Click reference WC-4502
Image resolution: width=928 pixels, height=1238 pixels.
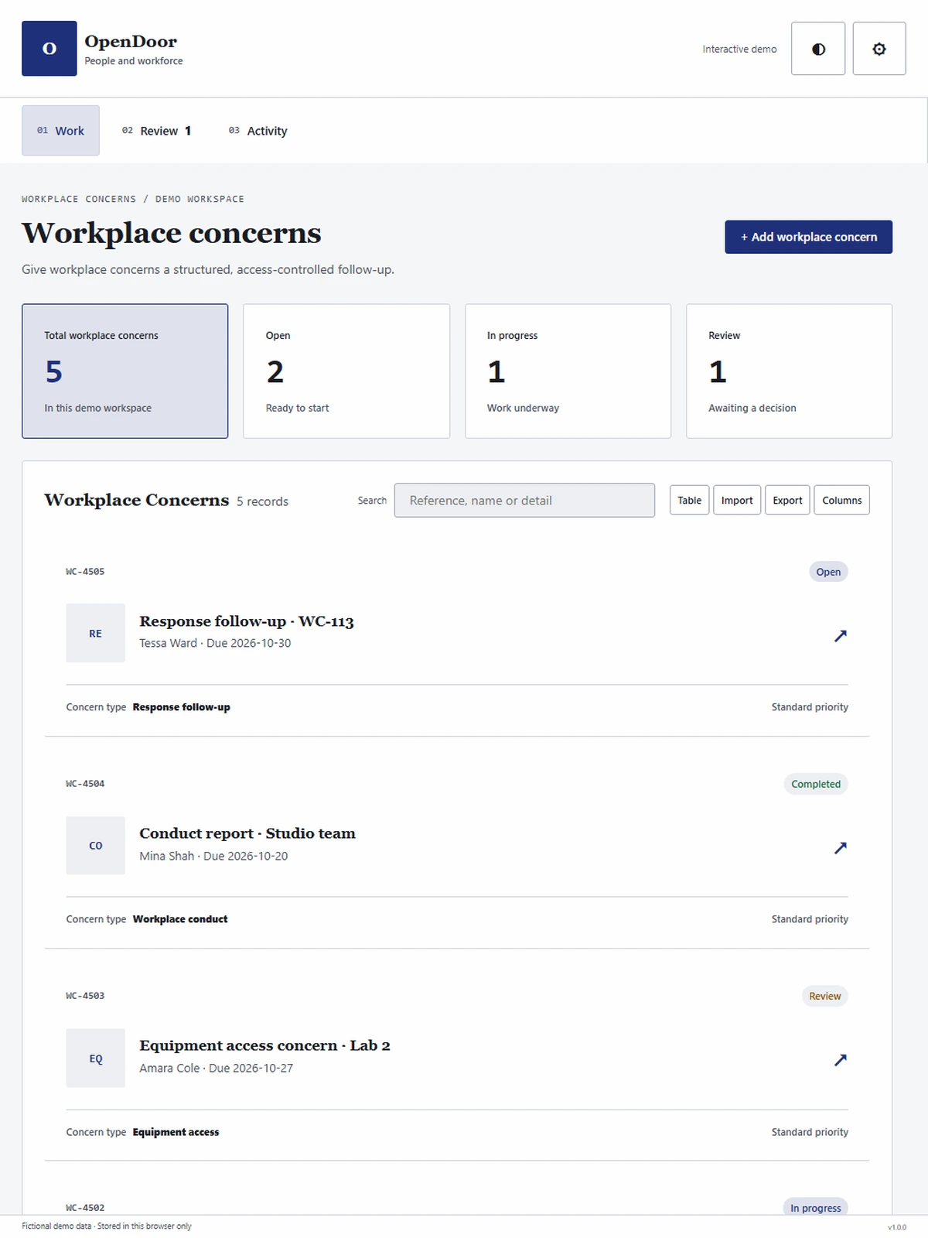click(x=85, y=1208)
